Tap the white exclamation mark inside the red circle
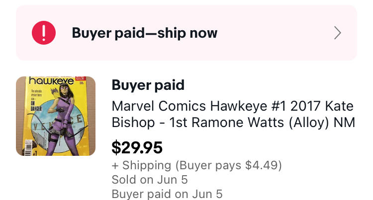The image size is (373, 200). [44, 33]
